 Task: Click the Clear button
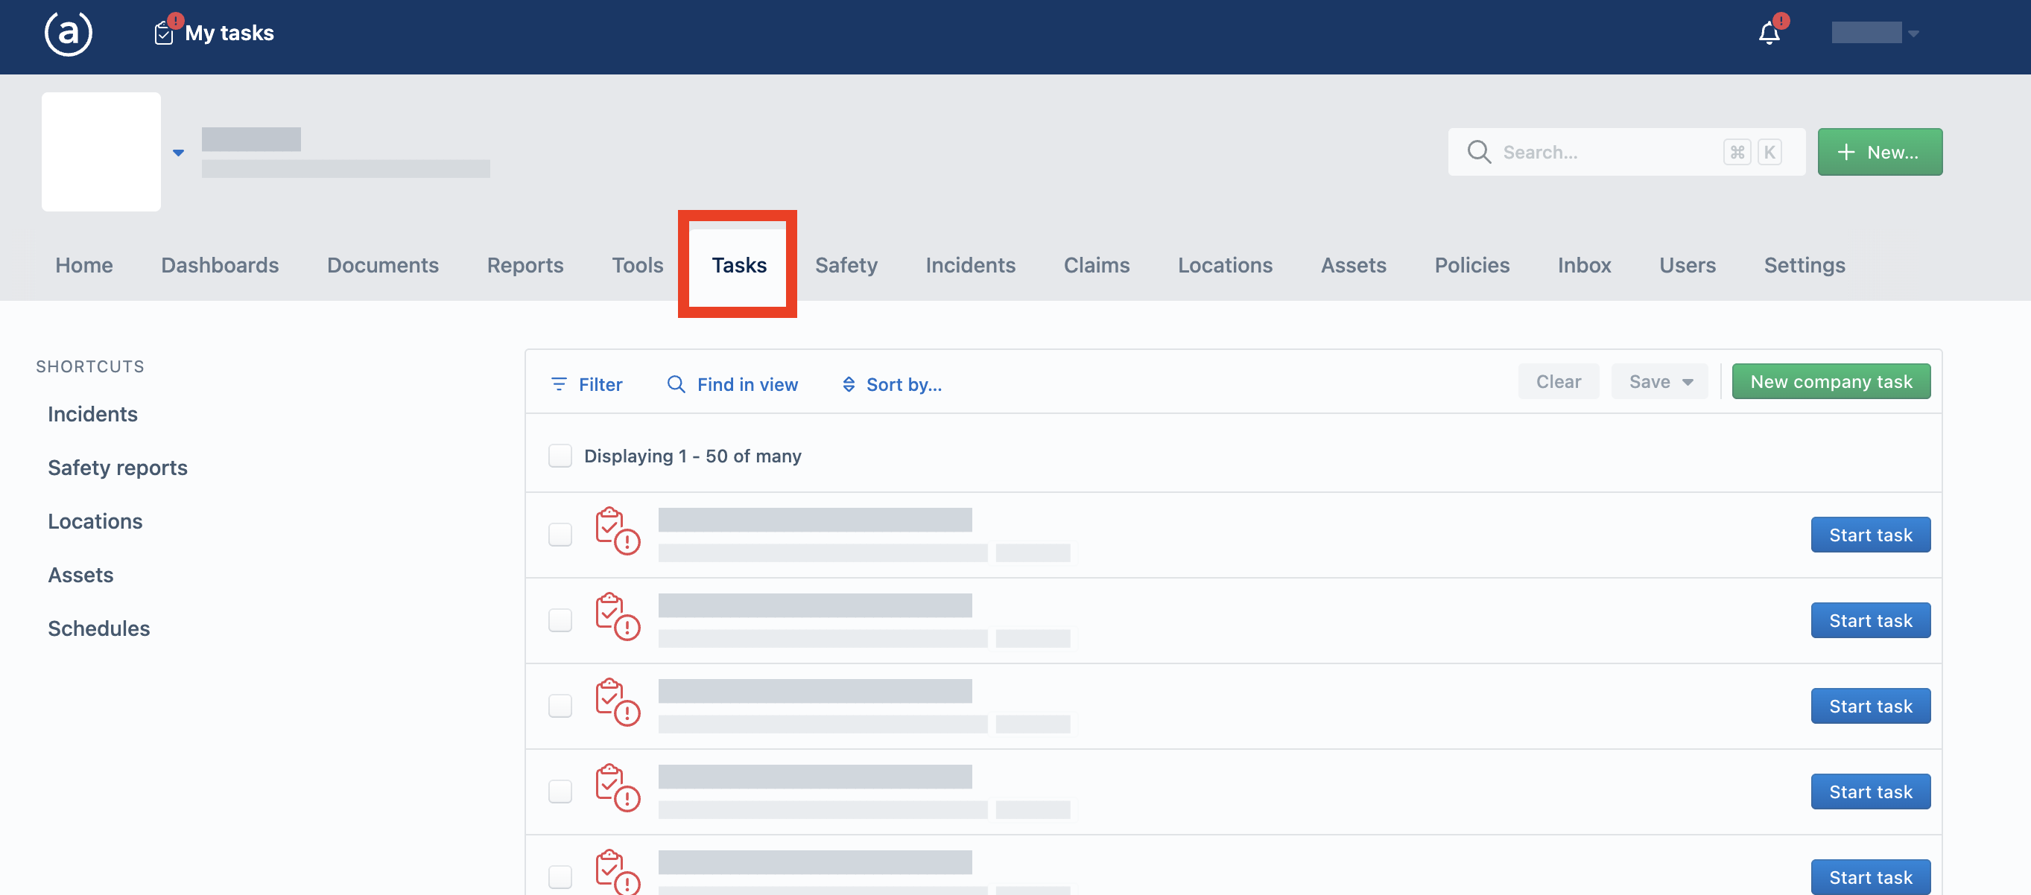pos(1558,381)
